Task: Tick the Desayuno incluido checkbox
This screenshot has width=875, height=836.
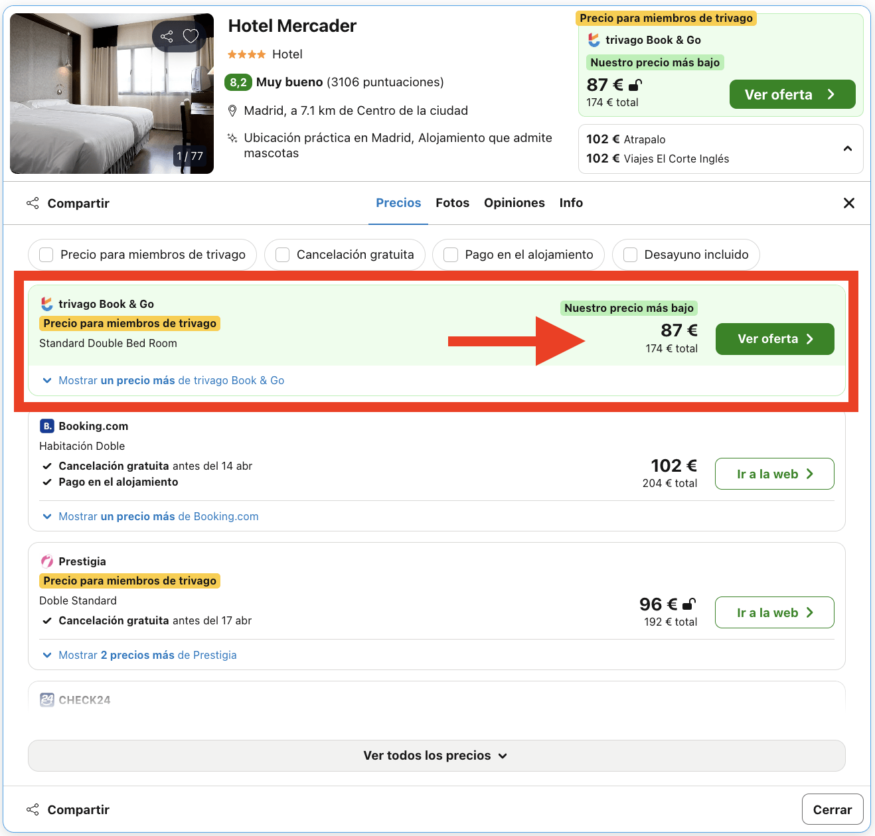Action: tap(630, 255)
